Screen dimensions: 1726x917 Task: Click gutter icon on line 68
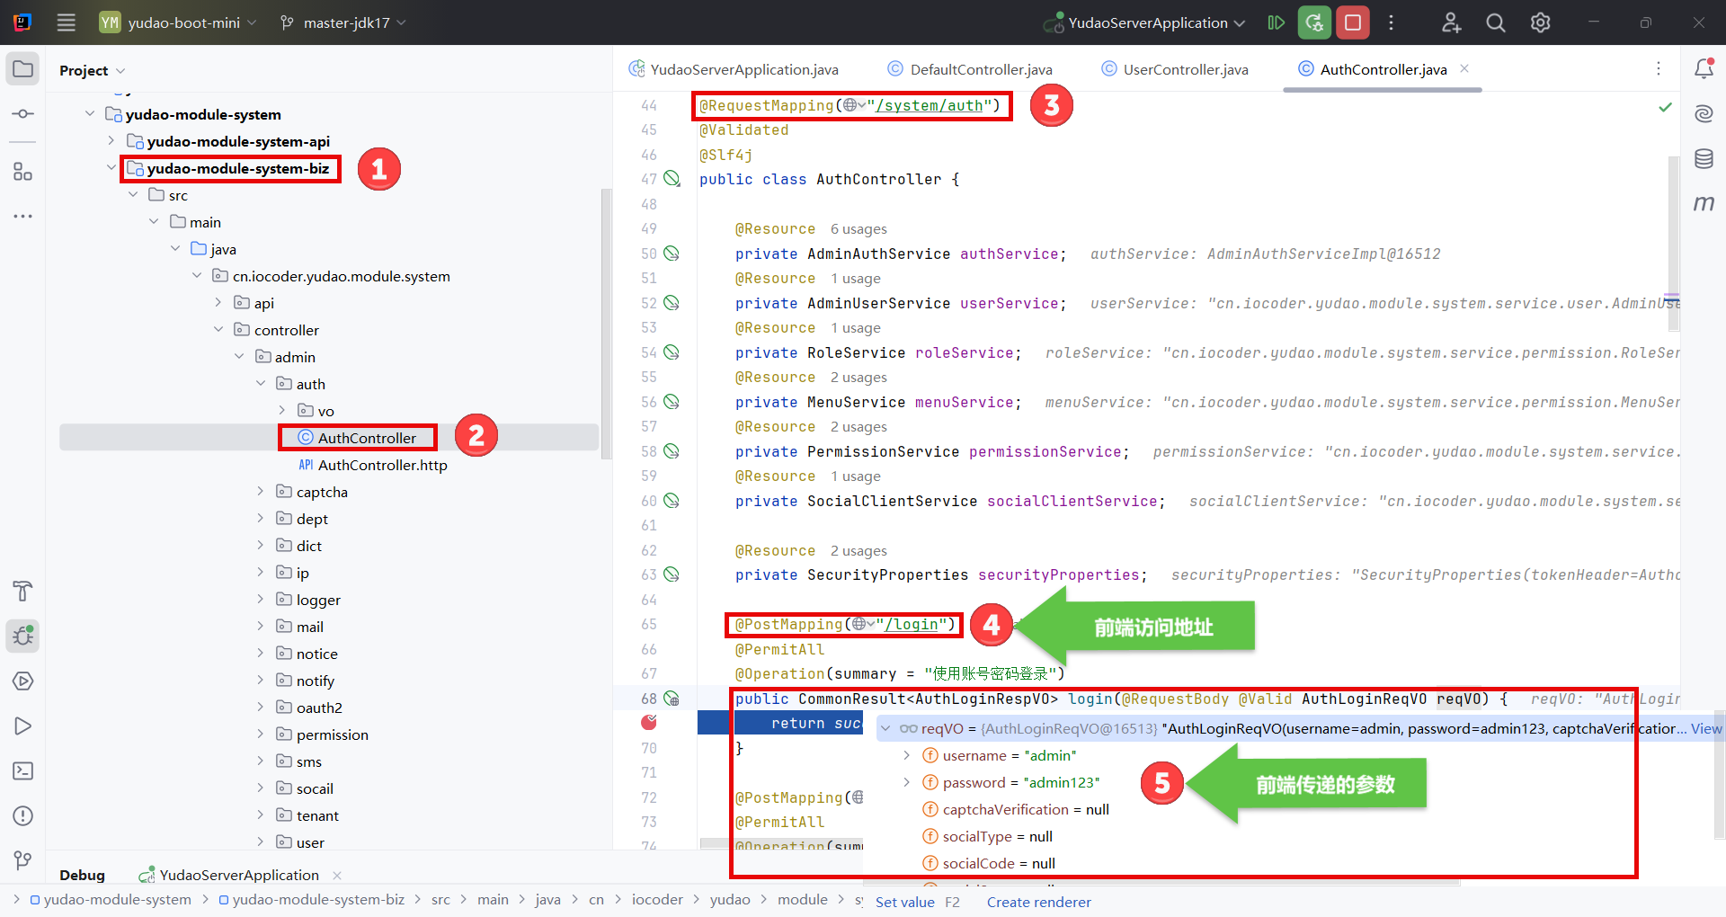pyautogui.click(x=672, y=699)
